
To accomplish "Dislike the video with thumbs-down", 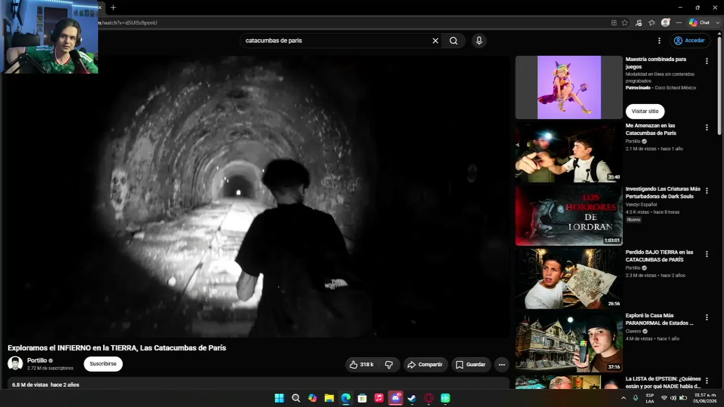I will point(389,365).
